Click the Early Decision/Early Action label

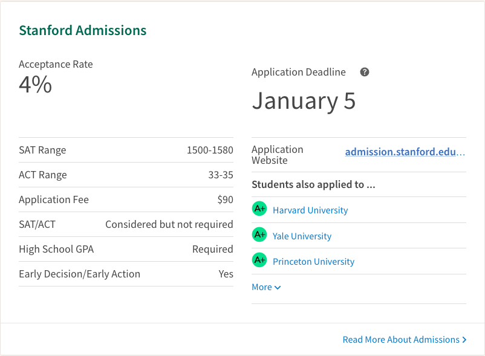(79, 274)
